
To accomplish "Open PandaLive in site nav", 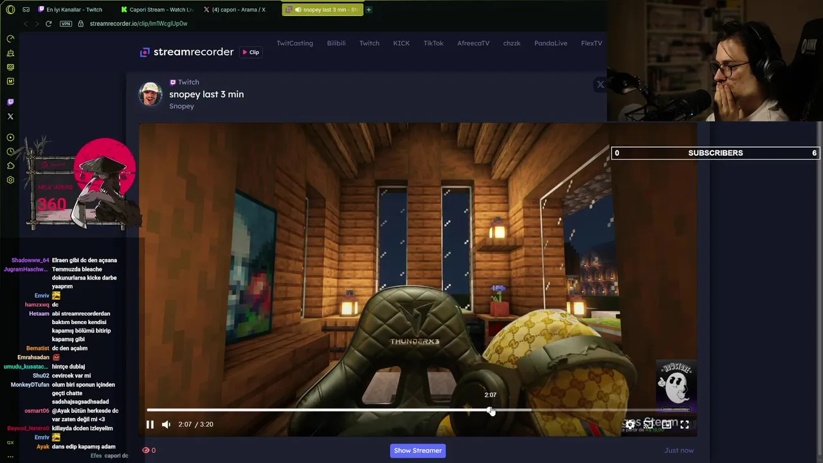I will point(551,43).
